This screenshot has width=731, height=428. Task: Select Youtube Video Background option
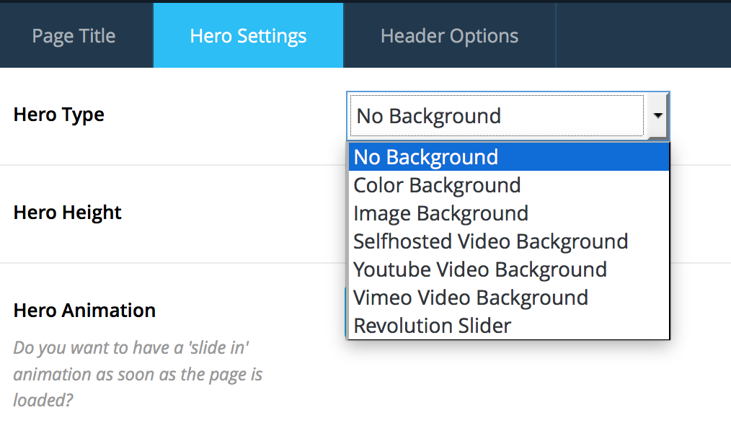coord(509,269)
